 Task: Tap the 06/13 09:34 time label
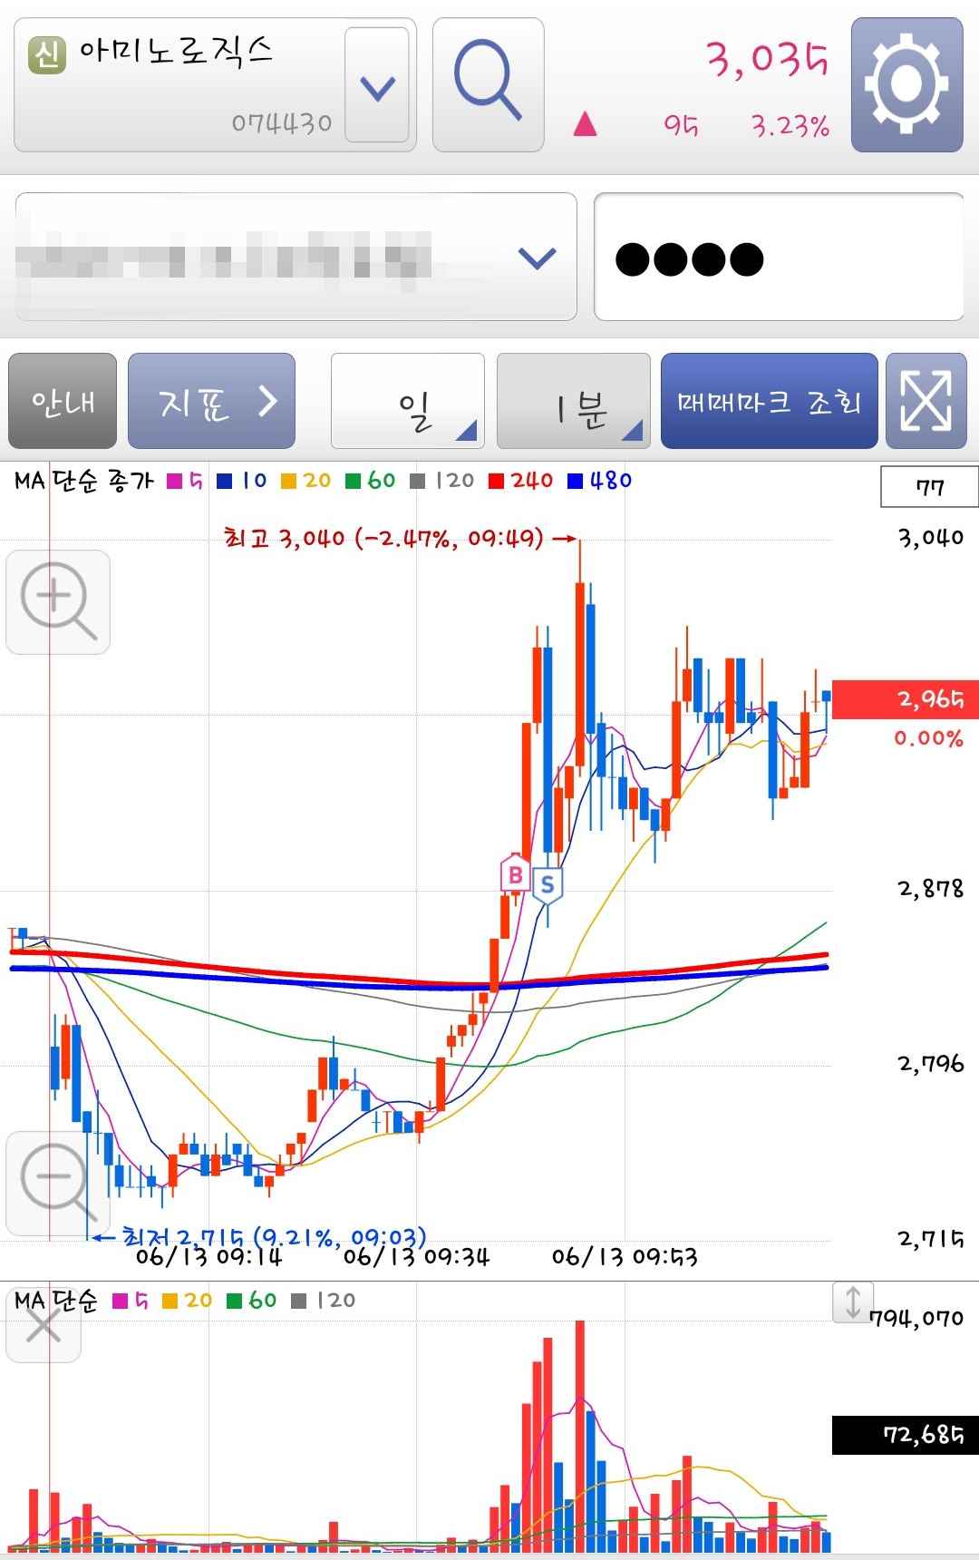tap(416, 1257)
